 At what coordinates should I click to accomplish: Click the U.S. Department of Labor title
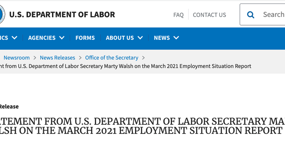pyautogui.click(x=62, y=15)
